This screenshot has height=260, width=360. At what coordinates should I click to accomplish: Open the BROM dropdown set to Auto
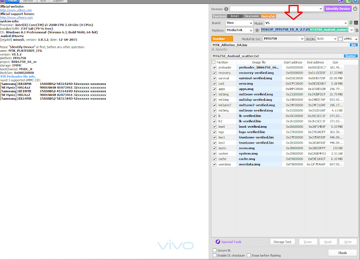tap(326, 39)
